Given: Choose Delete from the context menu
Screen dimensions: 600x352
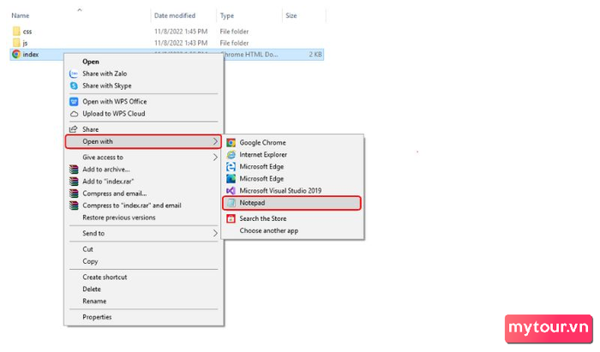Looking at the screenshot, I should tap(92, 289).
